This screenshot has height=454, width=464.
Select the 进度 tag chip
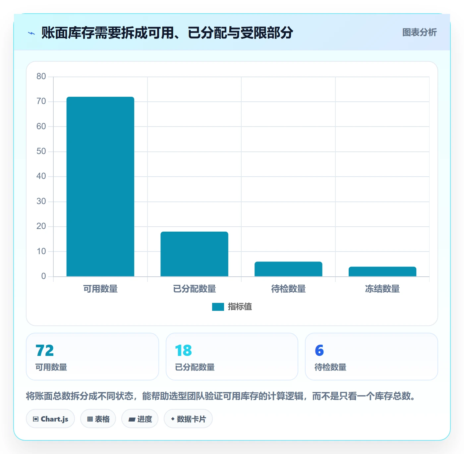(x=140, y=419)
